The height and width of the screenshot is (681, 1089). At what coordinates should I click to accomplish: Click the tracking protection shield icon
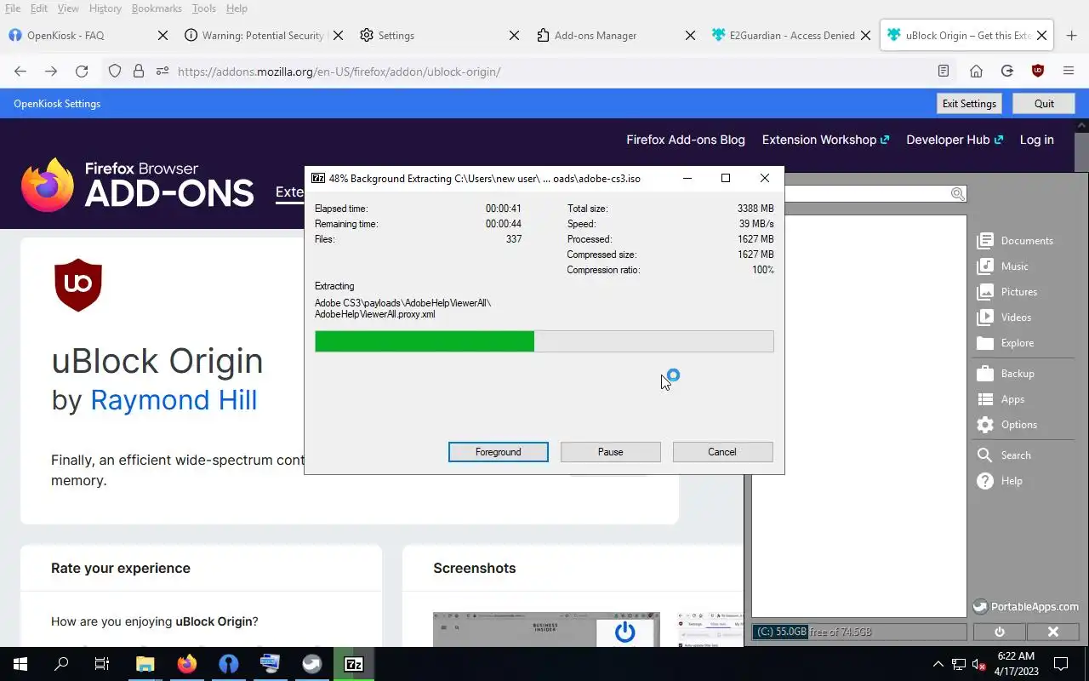pyautogui.click(x=115, y=72)
